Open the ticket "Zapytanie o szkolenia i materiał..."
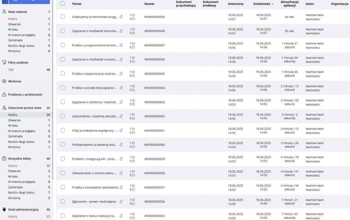Screen dimensions: 350x220 95,102
